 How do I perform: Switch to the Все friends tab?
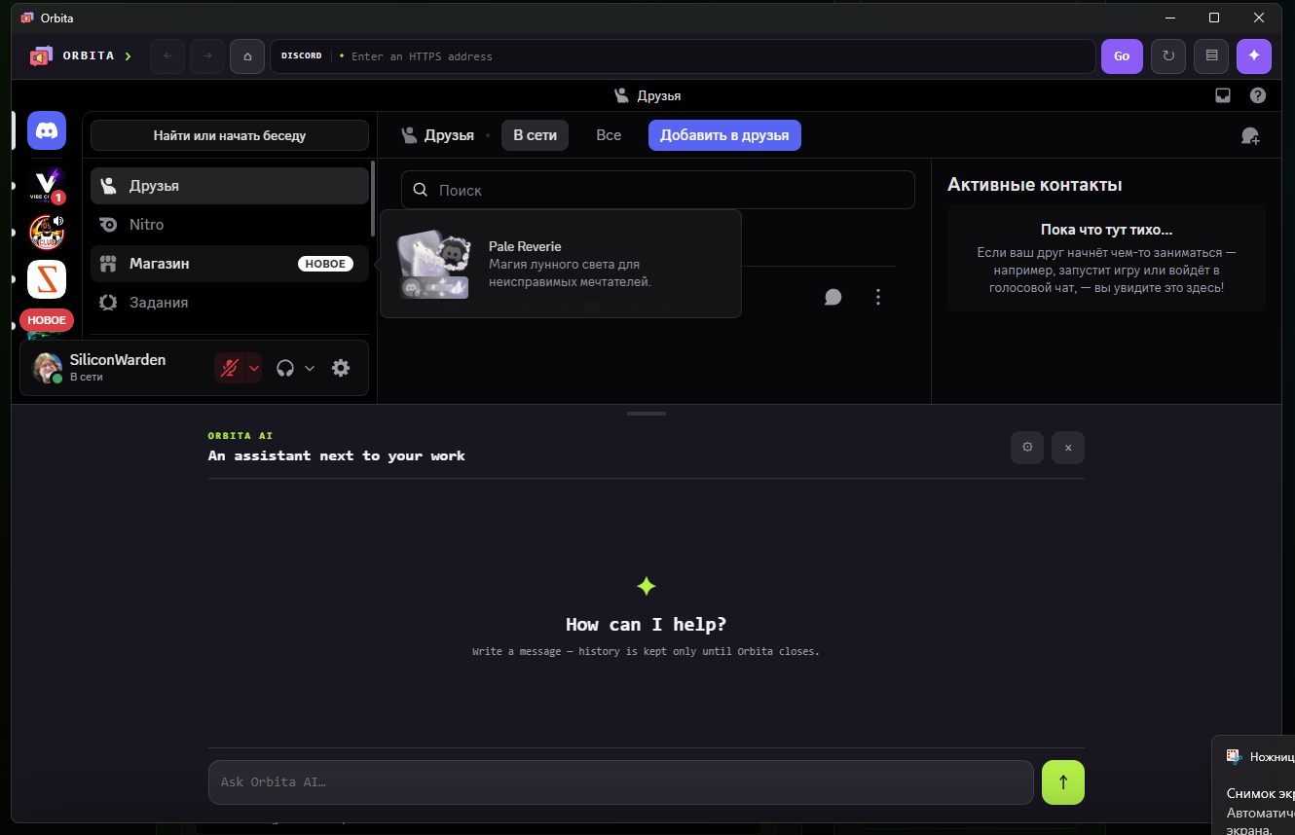(x=609, y=135)
